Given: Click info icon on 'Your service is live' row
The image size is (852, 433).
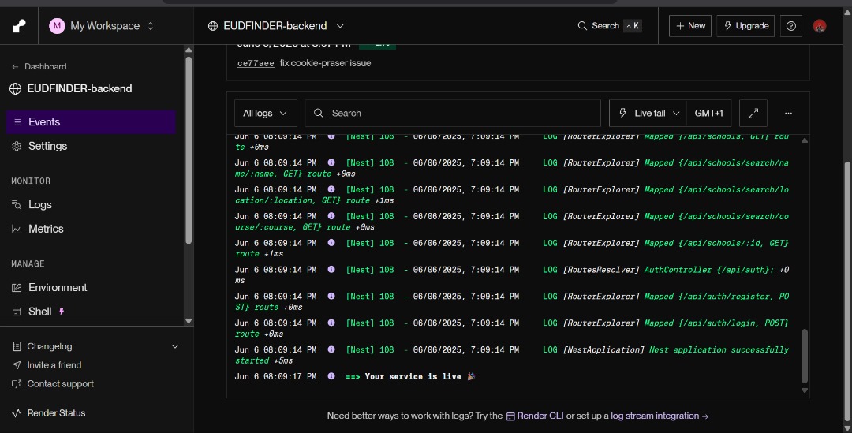Looking at the screenshot, I should coord(331,376).
